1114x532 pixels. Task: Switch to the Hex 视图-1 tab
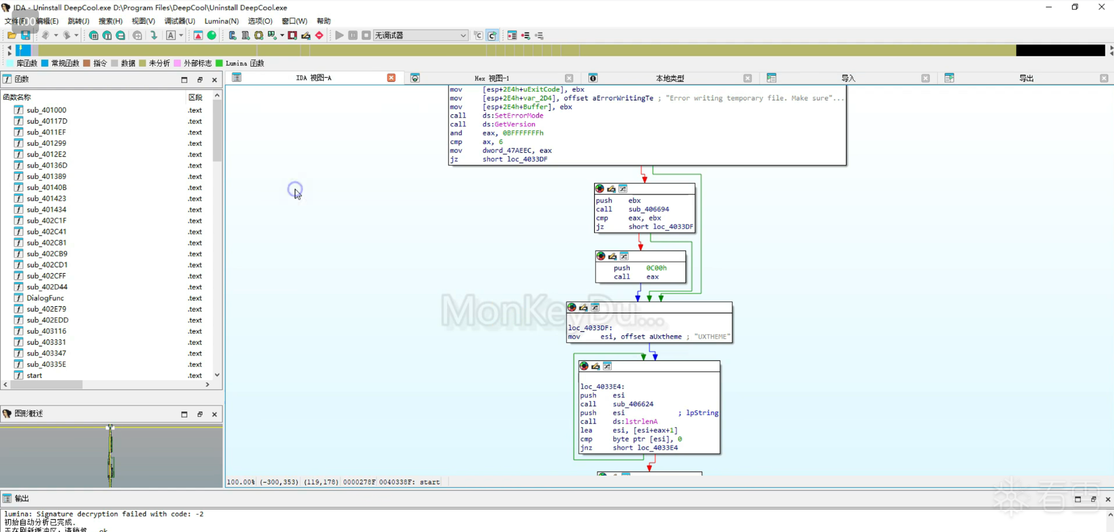coord(491,78)
